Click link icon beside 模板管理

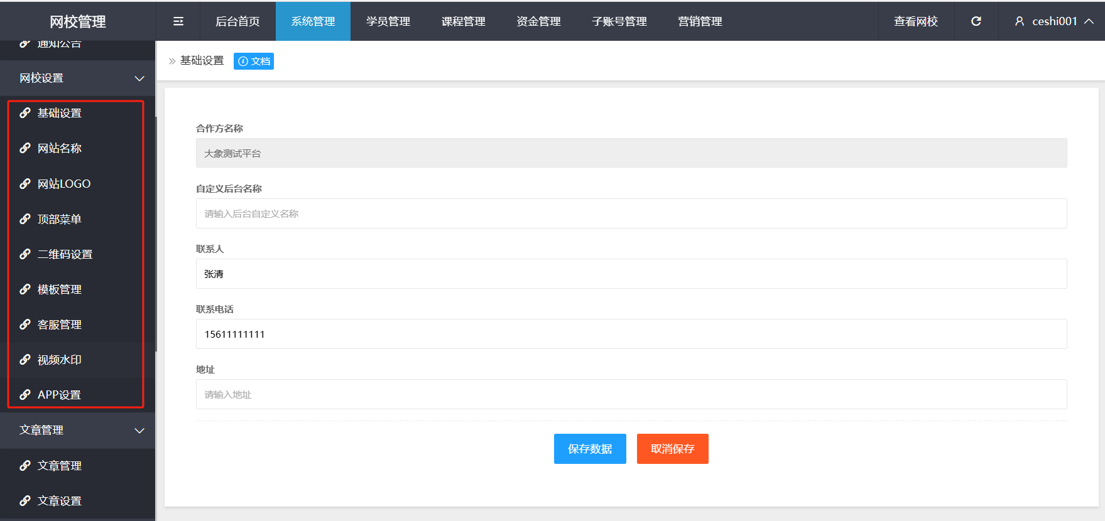point(25,289)
